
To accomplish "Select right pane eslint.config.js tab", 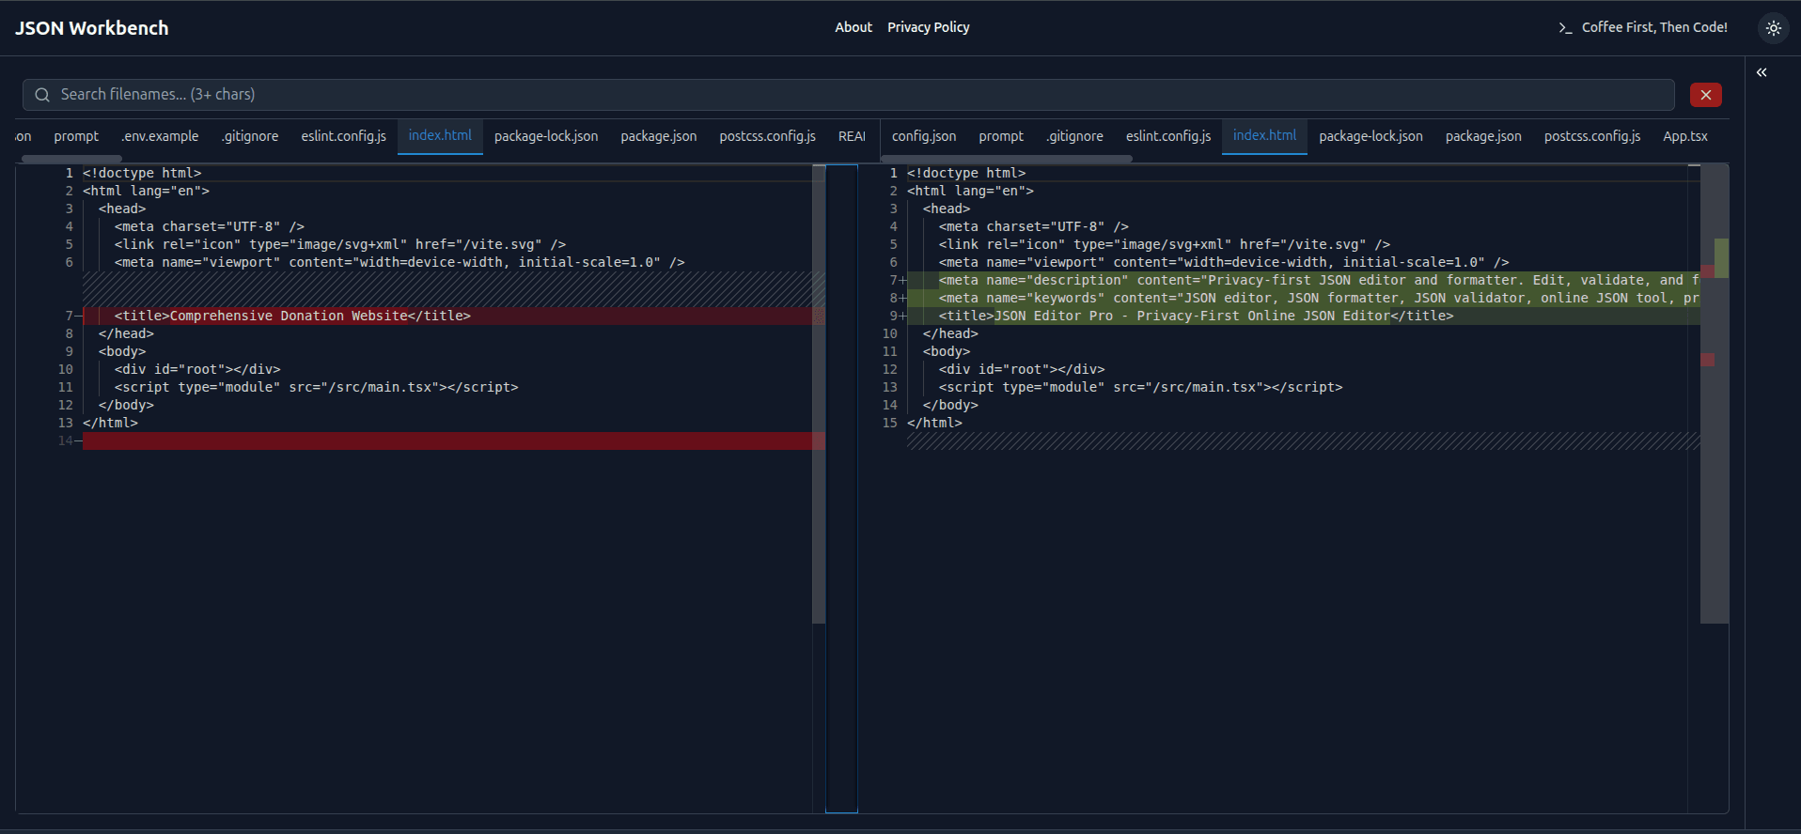I will pos(1167,136).
